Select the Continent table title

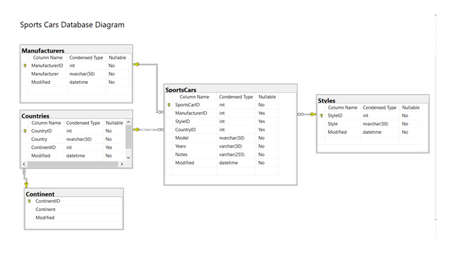(x=40, y=194)
